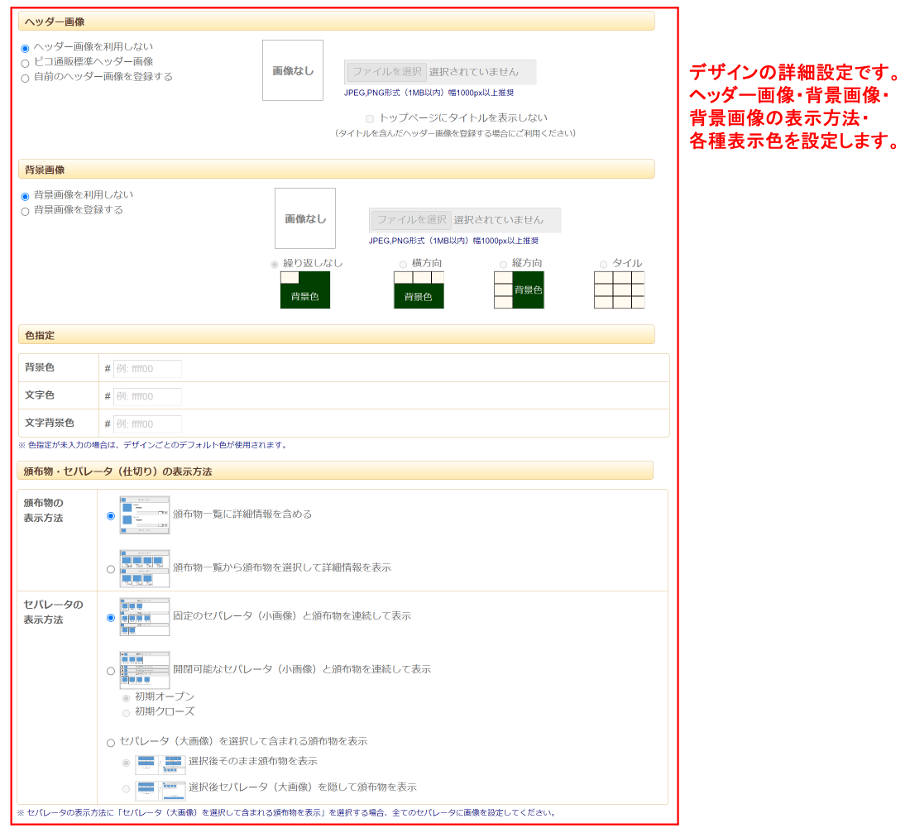The width and height of the screenshot is (910, 828).
Task: Select 初期クローズ radio option
Action: click(126, 712)
